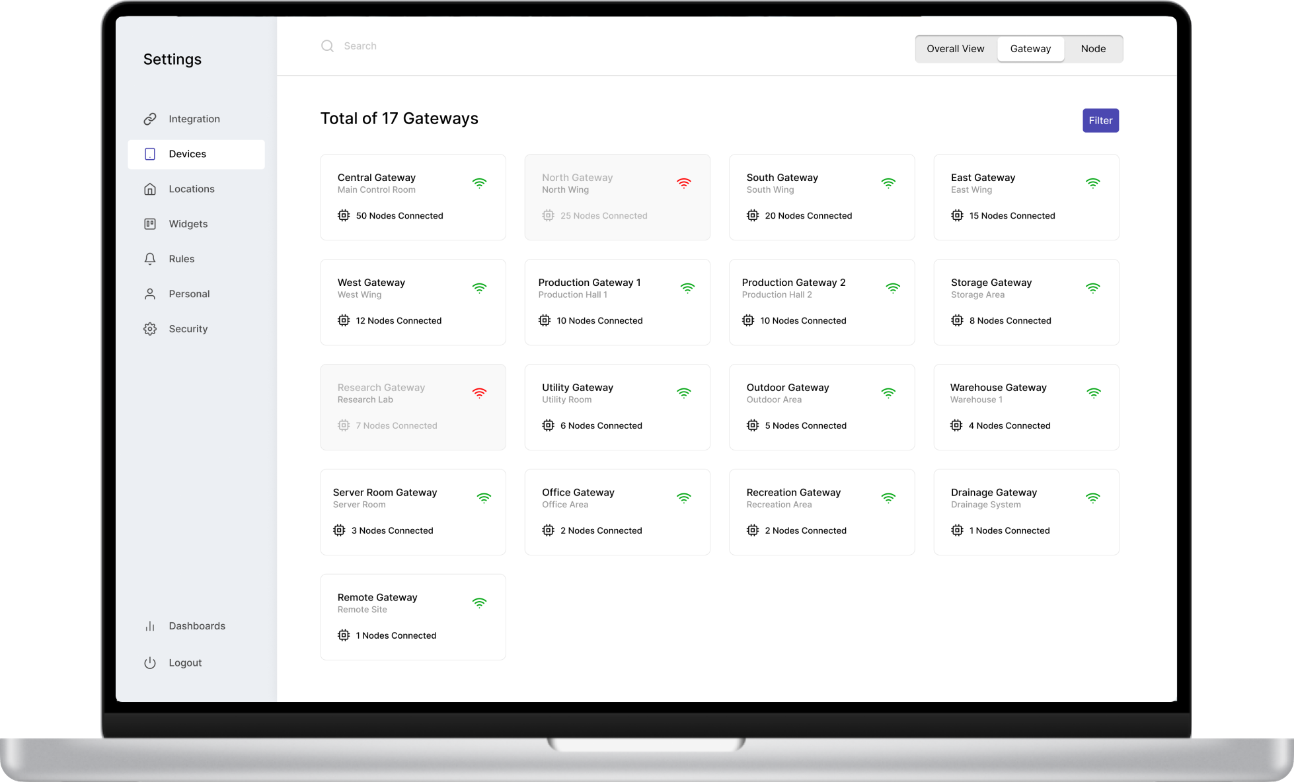1294x782 pixels.
Task: Click the Integration link icon in sidebar
Action: [x=150, y=119]
